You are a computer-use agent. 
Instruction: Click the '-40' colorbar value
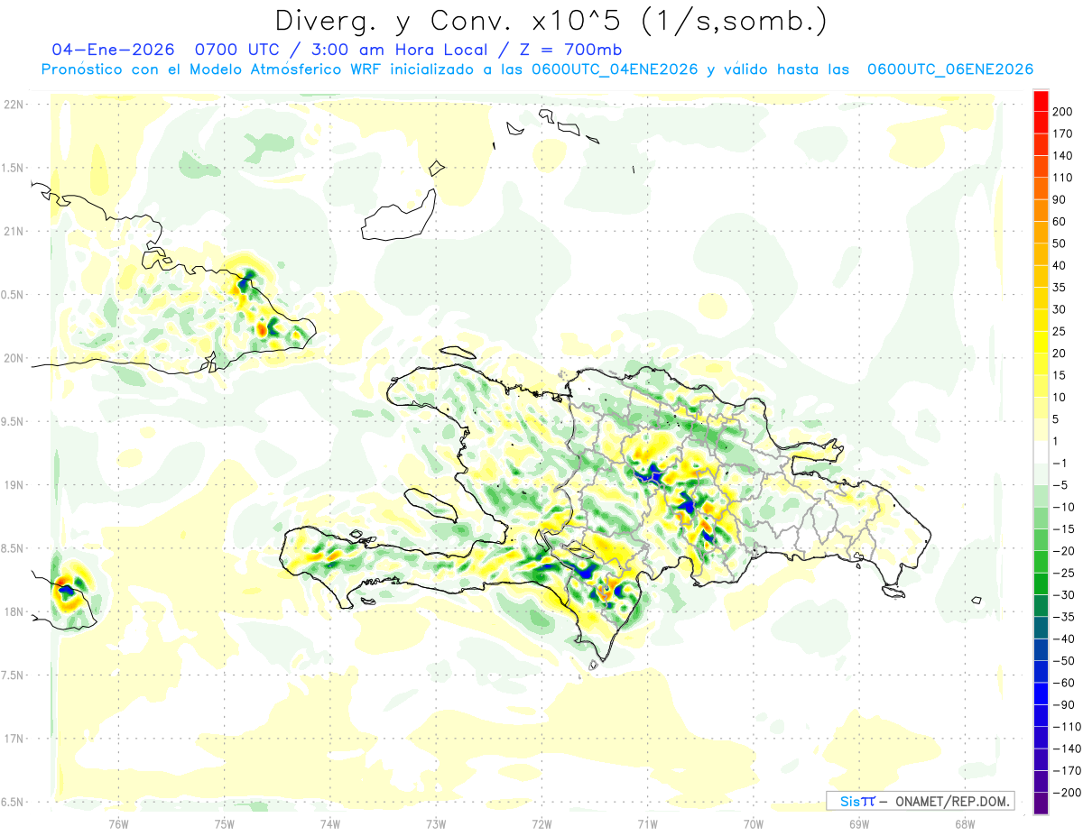1062,638
